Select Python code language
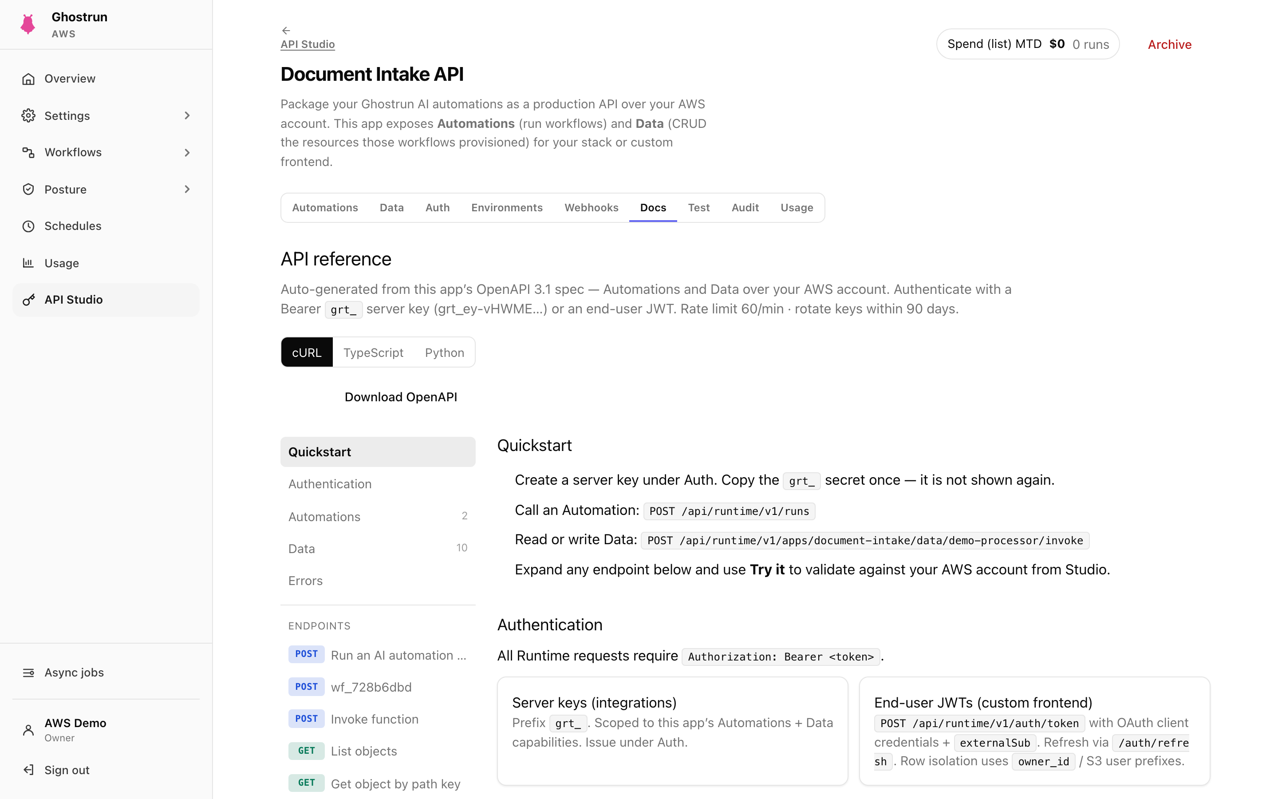 click(x=445, y=352)
